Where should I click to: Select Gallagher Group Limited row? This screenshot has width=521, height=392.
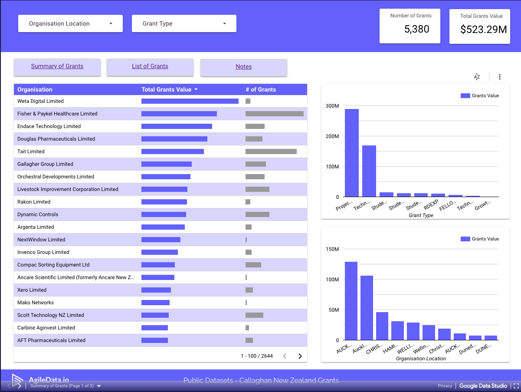(x=161, y=164)
